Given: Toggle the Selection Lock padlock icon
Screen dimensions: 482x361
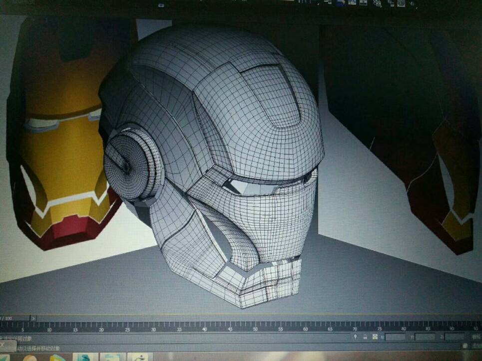Looking at the screenshot, I should [x=365, y=337].
